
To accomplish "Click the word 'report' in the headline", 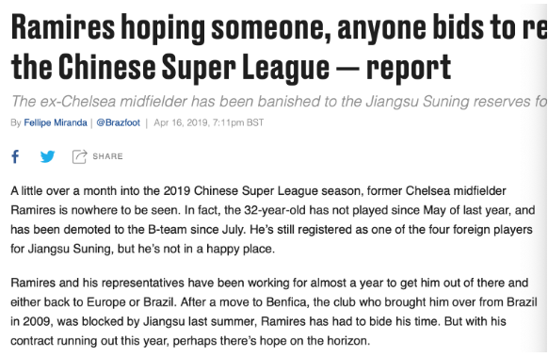I will [409, 68].
